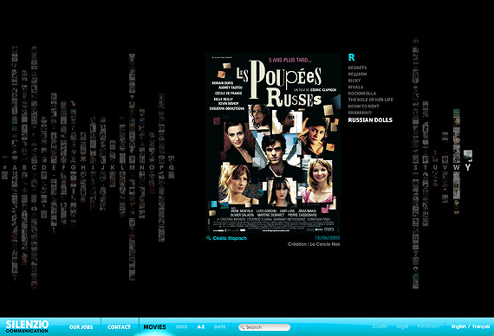Switch movies view to Grid
The height and width of the screenshot is (336, 494).
coord(181,326)
